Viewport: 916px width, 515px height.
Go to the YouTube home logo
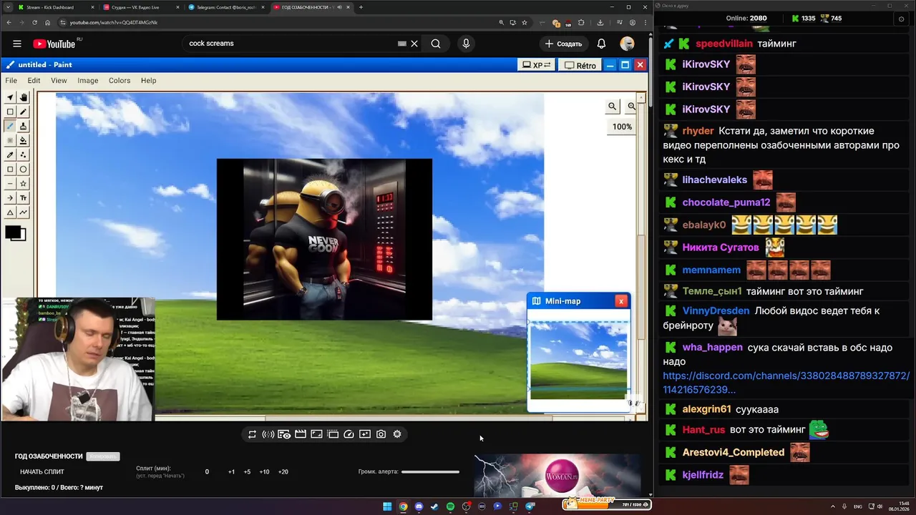click(54, 44)
